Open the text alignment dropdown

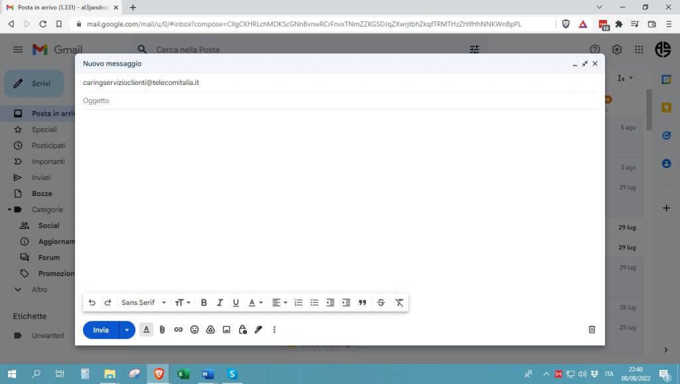280,302
